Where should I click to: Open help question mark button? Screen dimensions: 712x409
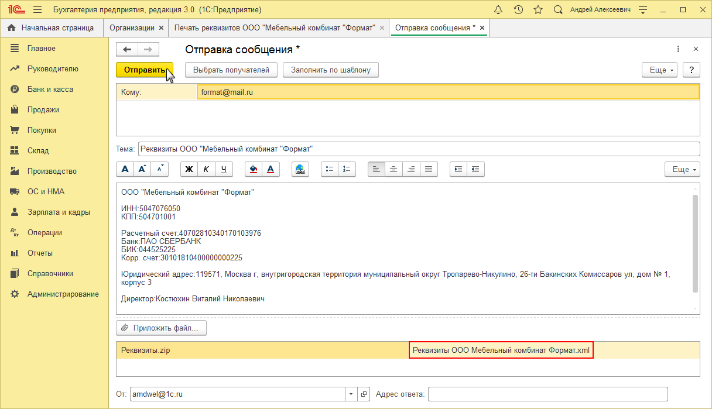(692, 70)
